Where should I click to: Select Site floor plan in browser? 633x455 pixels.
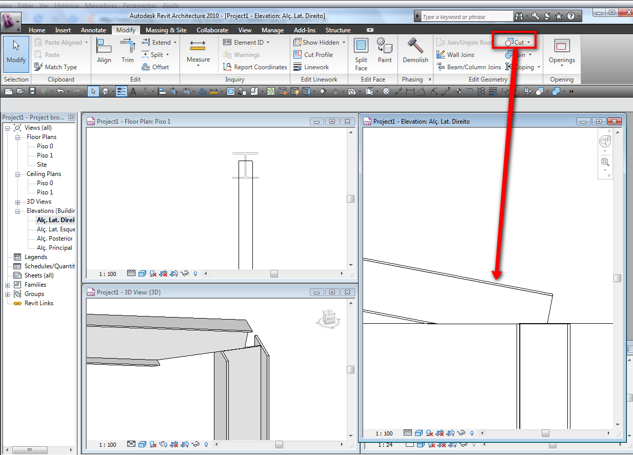42,165
